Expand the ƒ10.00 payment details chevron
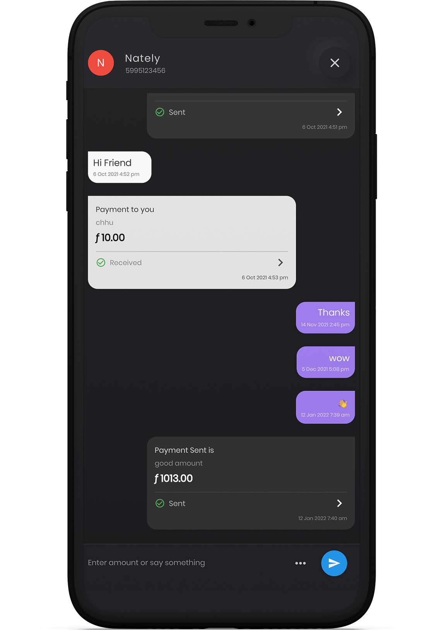 (x=280, y=262)
